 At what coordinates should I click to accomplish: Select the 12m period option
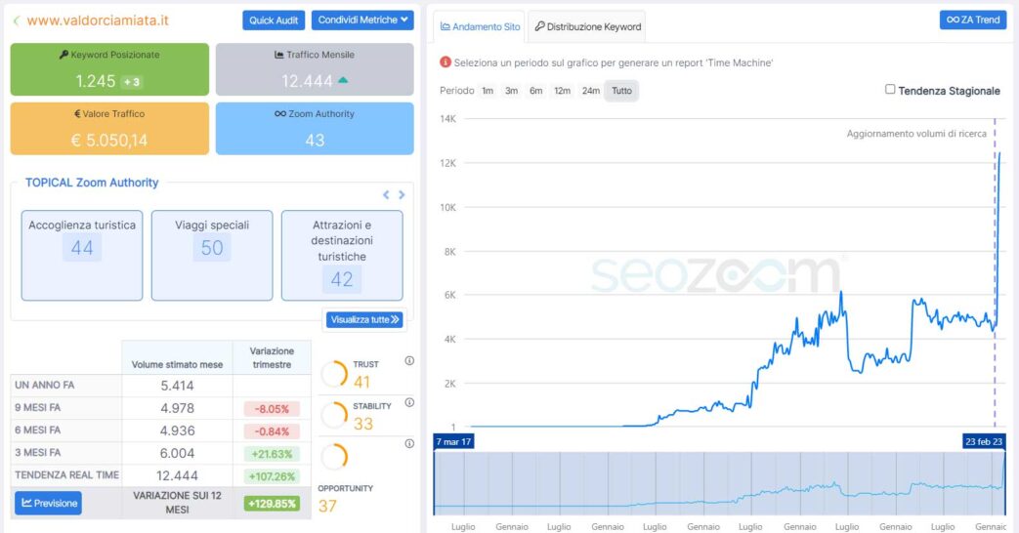coord(562,91)
